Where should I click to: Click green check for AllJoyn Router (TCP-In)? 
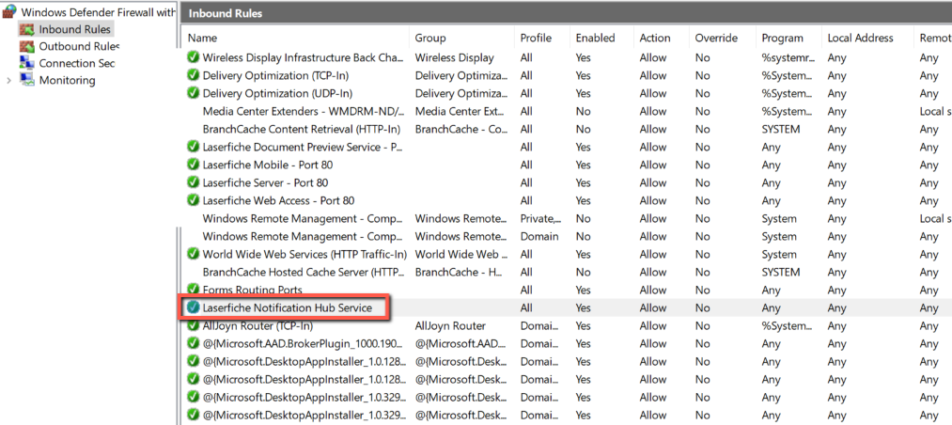194,325
